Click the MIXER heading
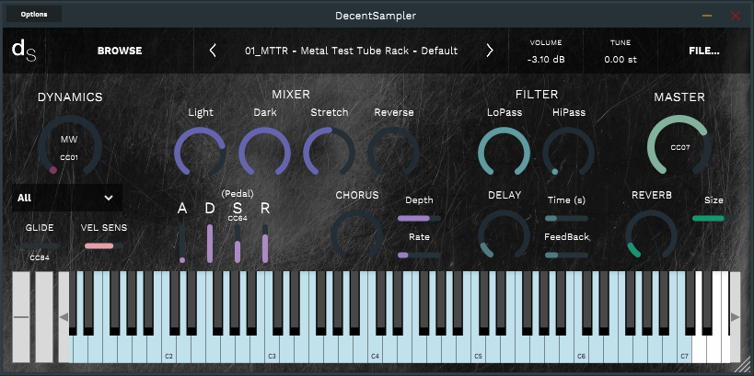The width and height of the screenshot is (754, 376). click(x=291, y=94)
